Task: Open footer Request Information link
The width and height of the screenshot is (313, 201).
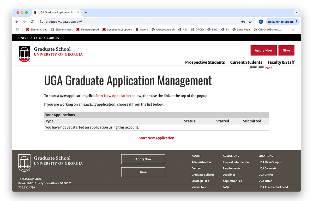Action: (x=236, y=162)
